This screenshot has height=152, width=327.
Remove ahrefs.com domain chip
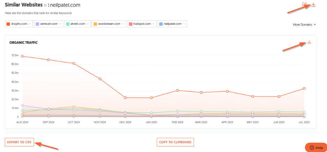pos(88,24)
